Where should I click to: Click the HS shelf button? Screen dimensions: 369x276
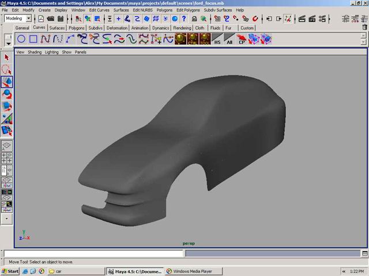click(217, 40)
